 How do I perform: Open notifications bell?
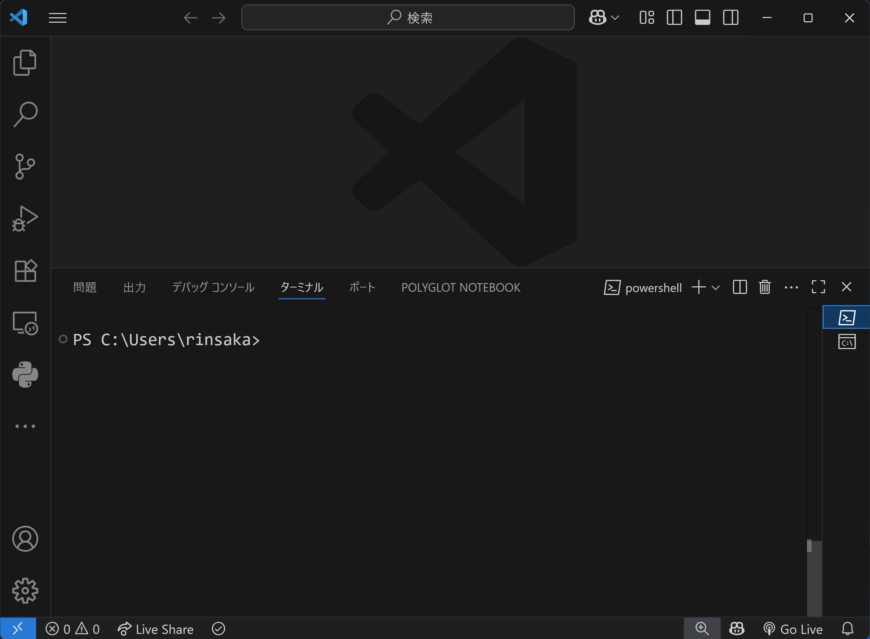848,629
